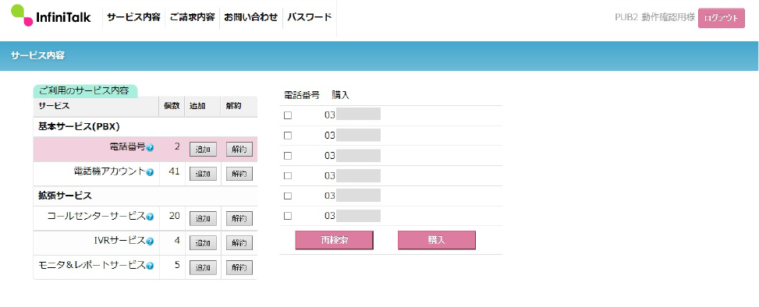Viewport: 759px width, 307px height.
Task: Open help icon next to 電話機アカウント
Action: pos(150,172)
